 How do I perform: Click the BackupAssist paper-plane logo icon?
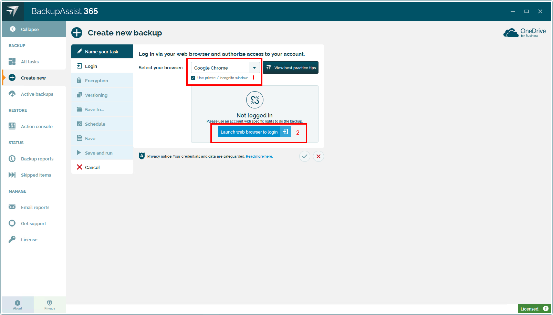13,11
